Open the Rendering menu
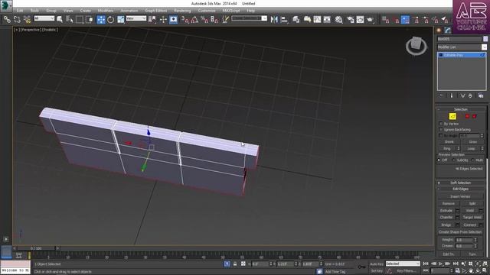This screenshot has width=490, height=275. pyautogui.click(x=182, y=11)
